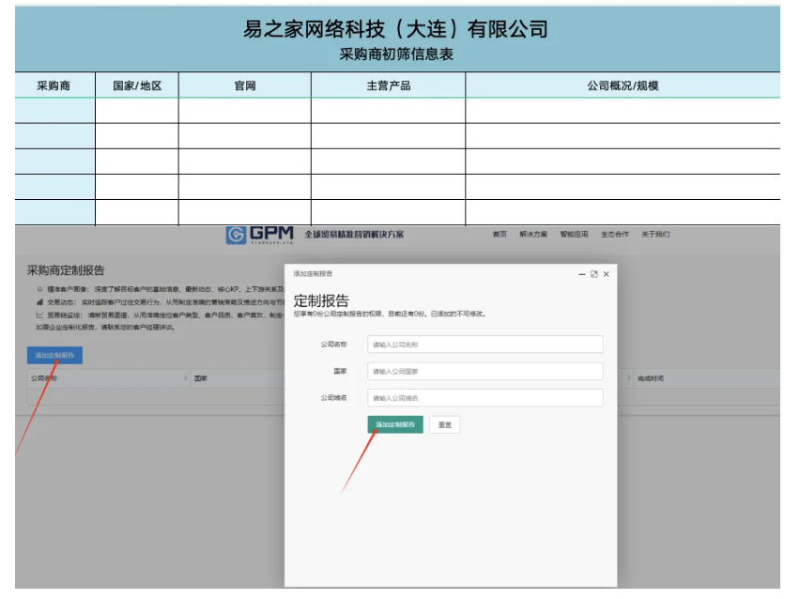Image resolution: width=800 pixels, height=599 pixels.
Task: Select 生态合作 in the top navigation
Action: pos(615,235)
